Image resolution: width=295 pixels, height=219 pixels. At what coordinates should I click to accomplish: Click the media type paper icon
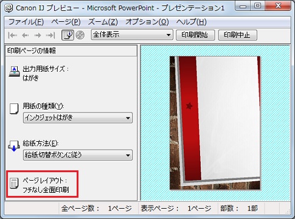tap(14, 109)
